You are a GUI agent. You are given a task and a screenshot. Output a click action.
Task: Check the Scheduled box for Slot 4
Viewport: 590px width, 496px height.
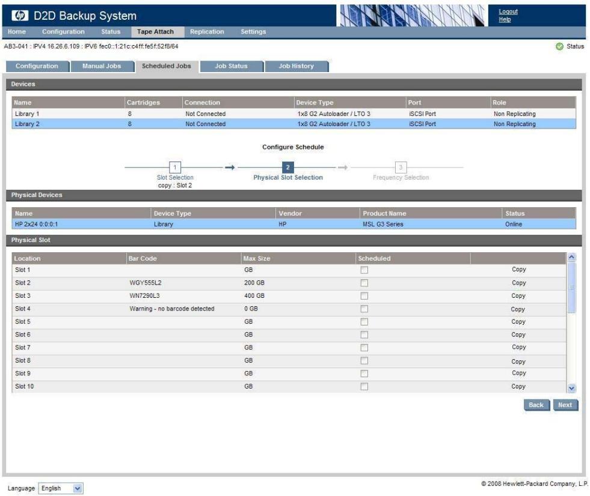tap(364, 309)
